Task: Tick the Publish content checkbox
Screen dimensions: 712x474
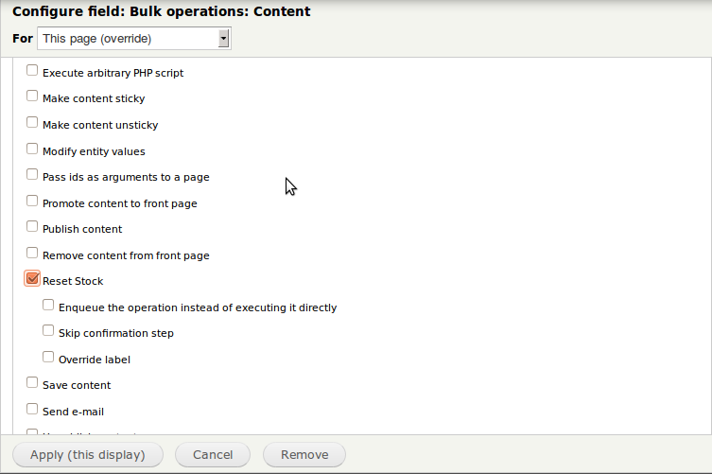Action: click(x=32, y=227)
